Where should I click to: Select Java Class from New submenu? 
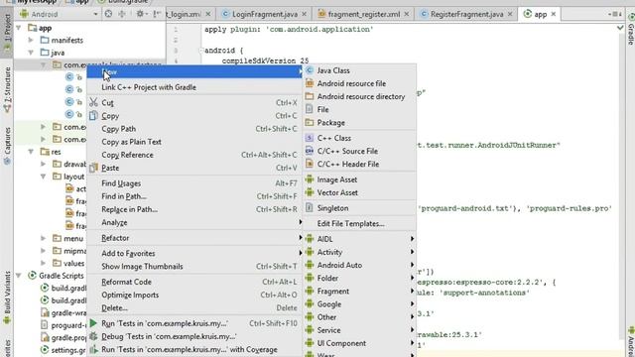click(333, 70)
